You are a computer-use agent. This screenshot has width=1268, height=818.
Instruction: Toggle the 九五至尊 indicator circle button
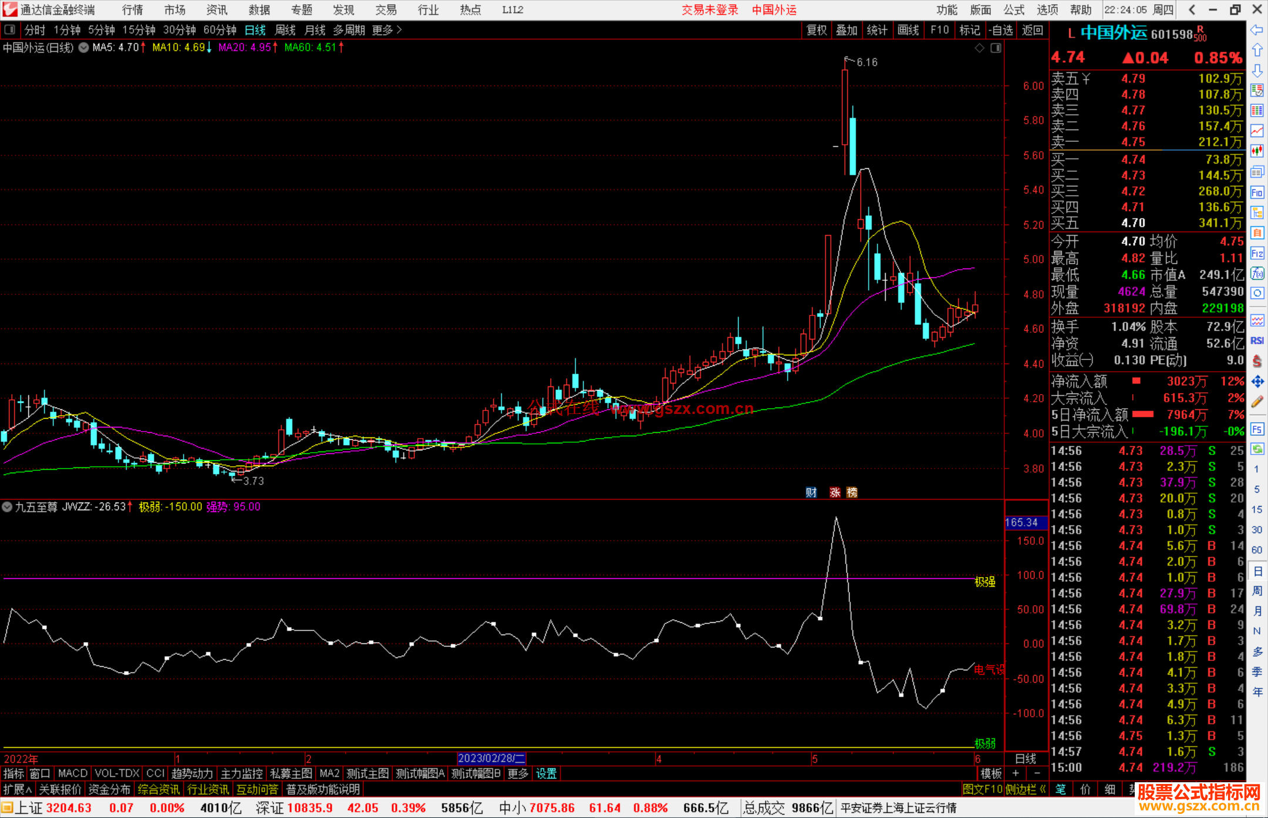(x=8, y=507)
